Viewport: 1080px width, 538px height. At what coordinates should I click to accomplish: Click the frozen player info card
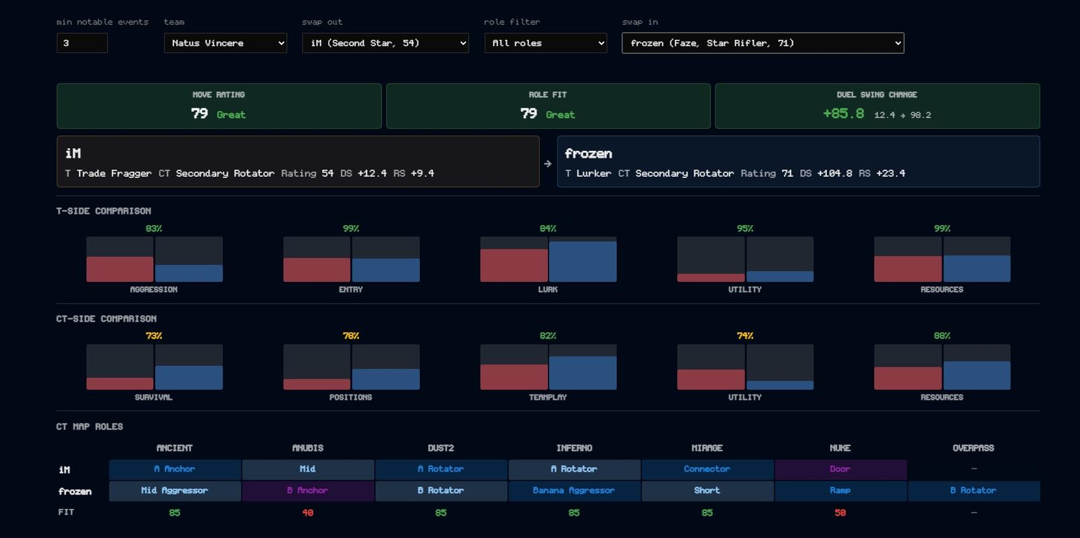tap(799, 162)
